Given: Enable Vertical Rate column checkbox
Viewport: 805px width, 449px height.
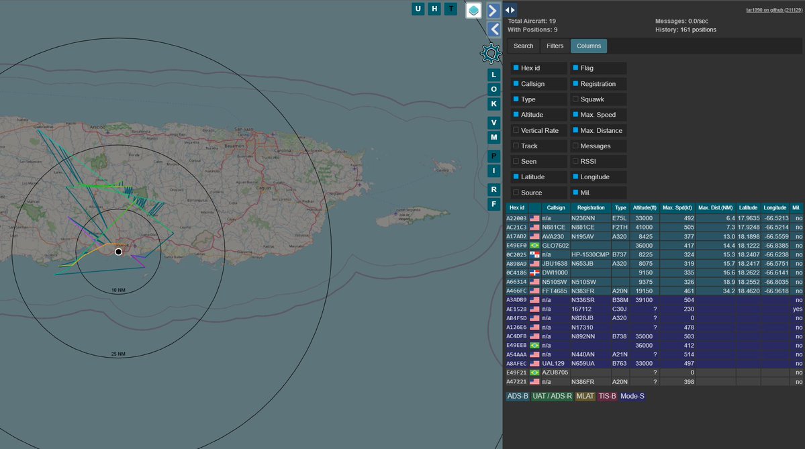Looking at the screenshot, I should (x=516, y=130).
